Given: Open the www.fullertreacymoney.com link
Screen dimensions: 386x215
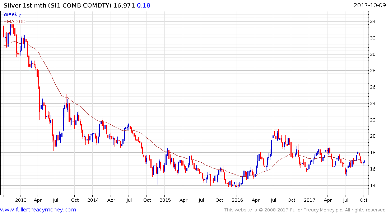Looking at the screenshot, I should click(38, 210).
